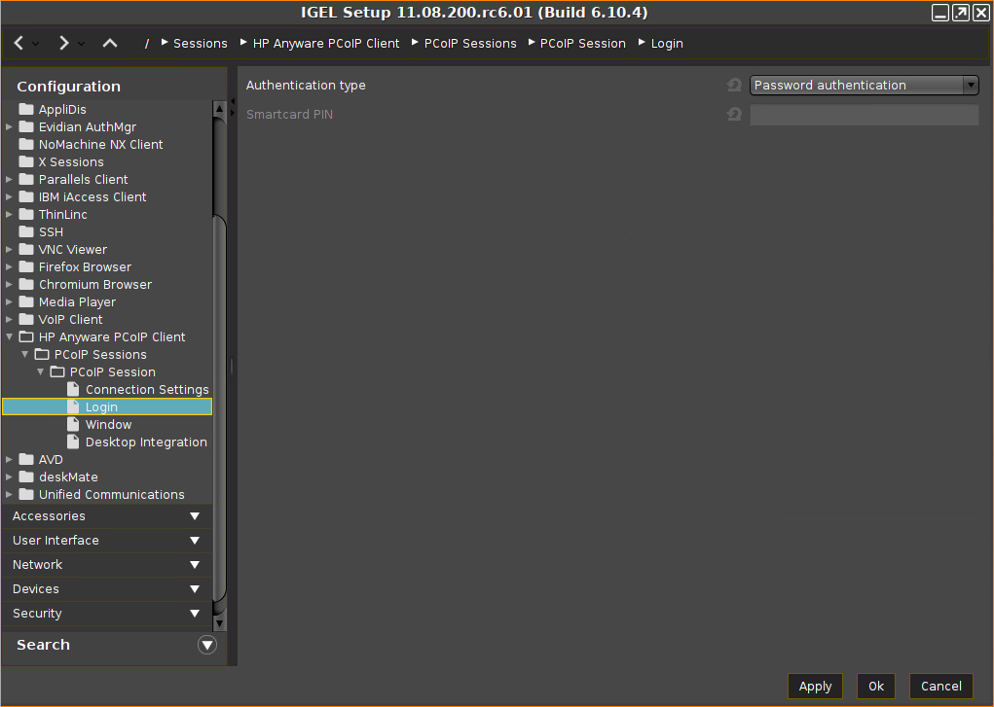The image size is (994, 707).
Task: Expand the Accessories section
Action: click(106, 516)
